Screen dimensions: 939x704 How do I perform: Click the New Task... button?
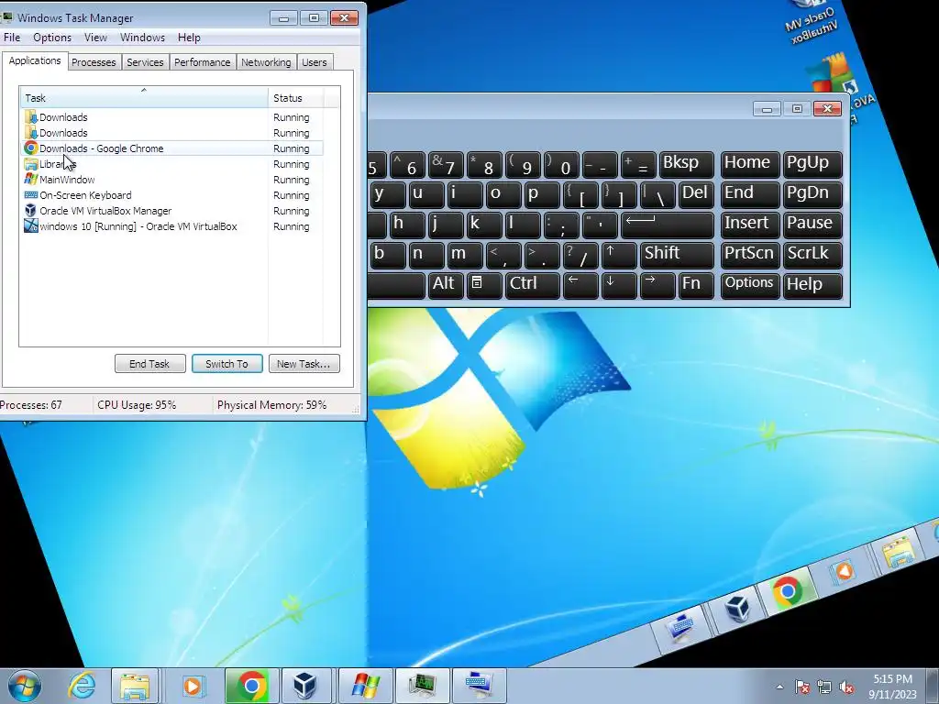pyautogui.click(x=304, y=363)
